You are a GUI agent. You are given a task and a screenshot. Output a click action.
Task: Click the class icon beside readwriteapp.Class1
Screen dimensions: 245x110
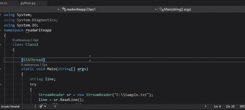pyautogui.click(x=64, y=9)
